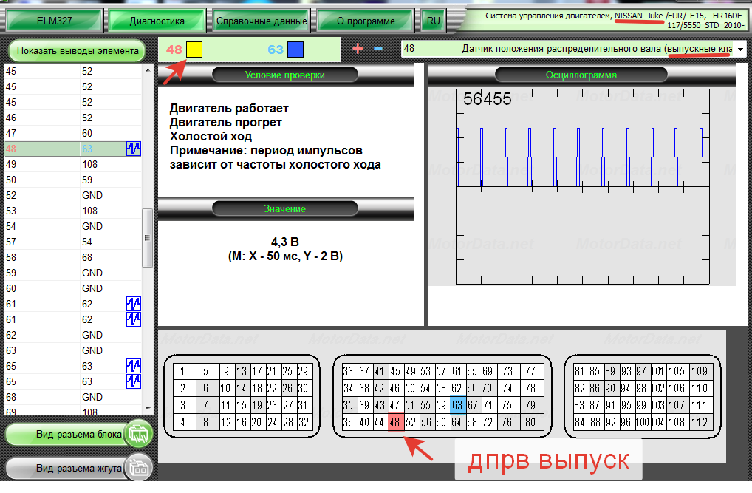Screen dimensions: 752x493
Task: Open the Диагностика section
Action: [157, 21]
